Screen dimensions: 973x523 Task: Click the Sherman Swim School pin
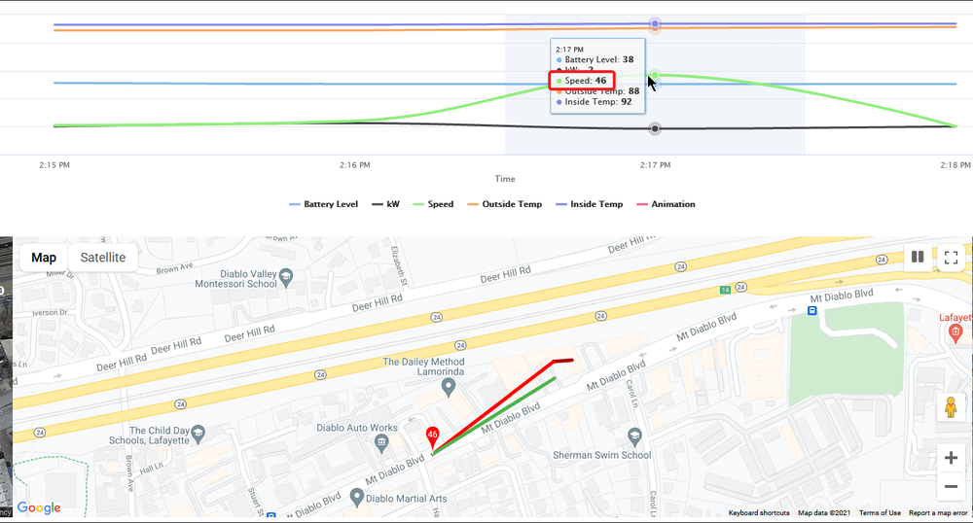pyautogui.click(x=635, y=436)
